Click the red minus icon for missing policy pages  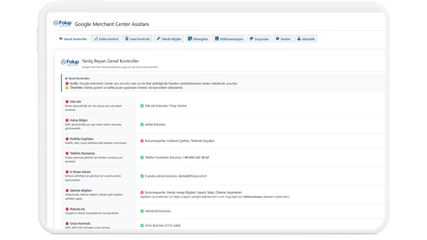pyautogui.click(x=142, y=141)
